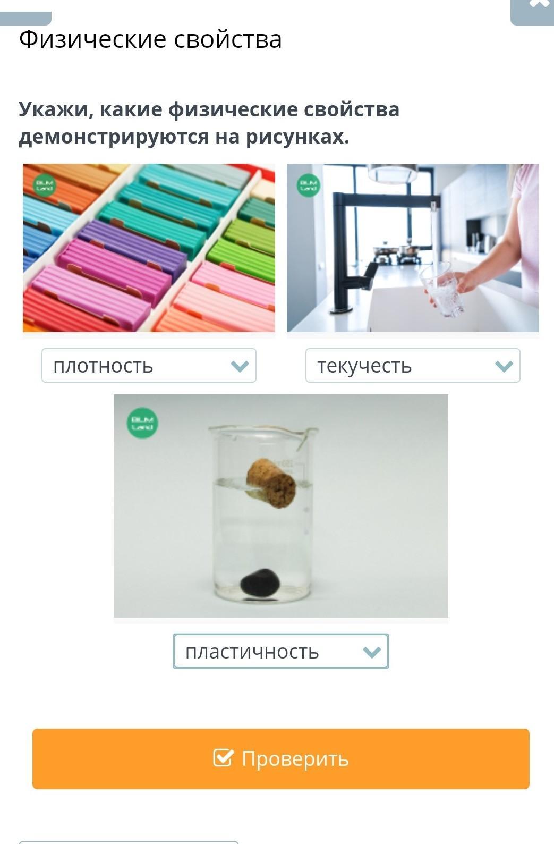This screenshot has height=844, width=554.
Task: Click the chevron arrow of плотность dropdown
Action: pos(240,366)
